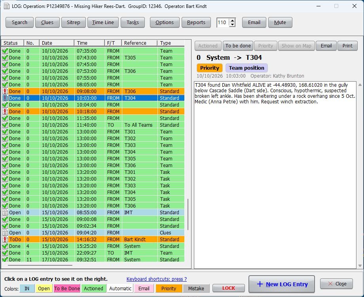Screen dimensions: 364x297
Task: Click the done checkmark icon on the 11:40:00 To All Teams row
Action: click(x=5, y=125)
